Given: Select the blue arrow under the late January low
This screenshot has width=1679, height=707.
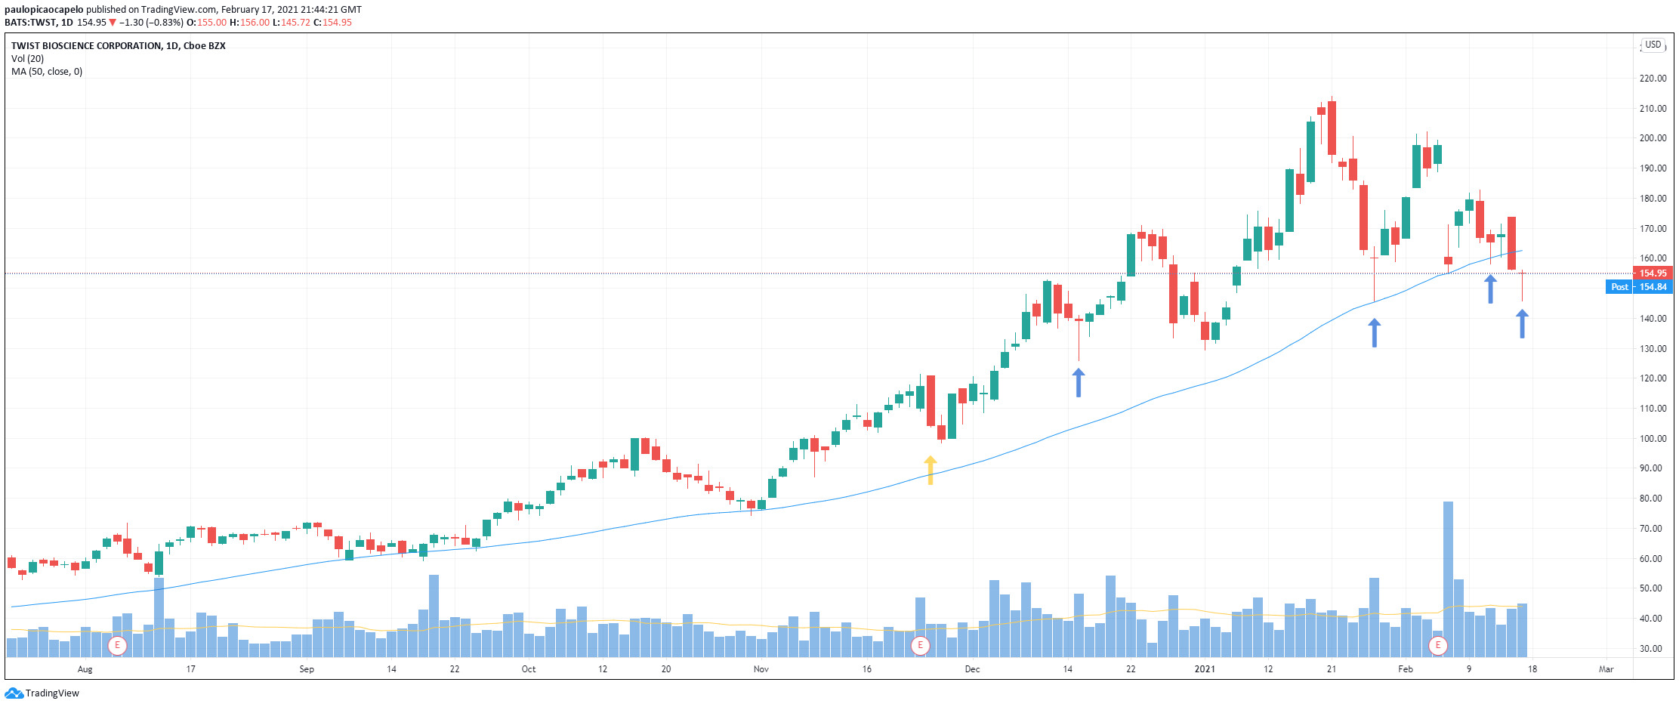Looking at the screenshot, I should 1375,332.
